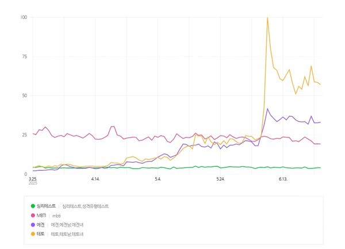Screen dimensions: 345x249
Task: Click the green 심리테스트 legend dot
Action: pyautogui.click(x=32, y=205)
